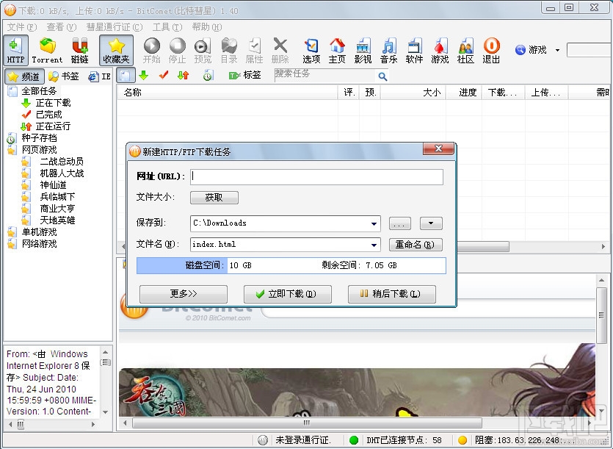This screenshot has height=449, width=613.
Task: Sort task list by 进度 column
Action: pos(464,93)
